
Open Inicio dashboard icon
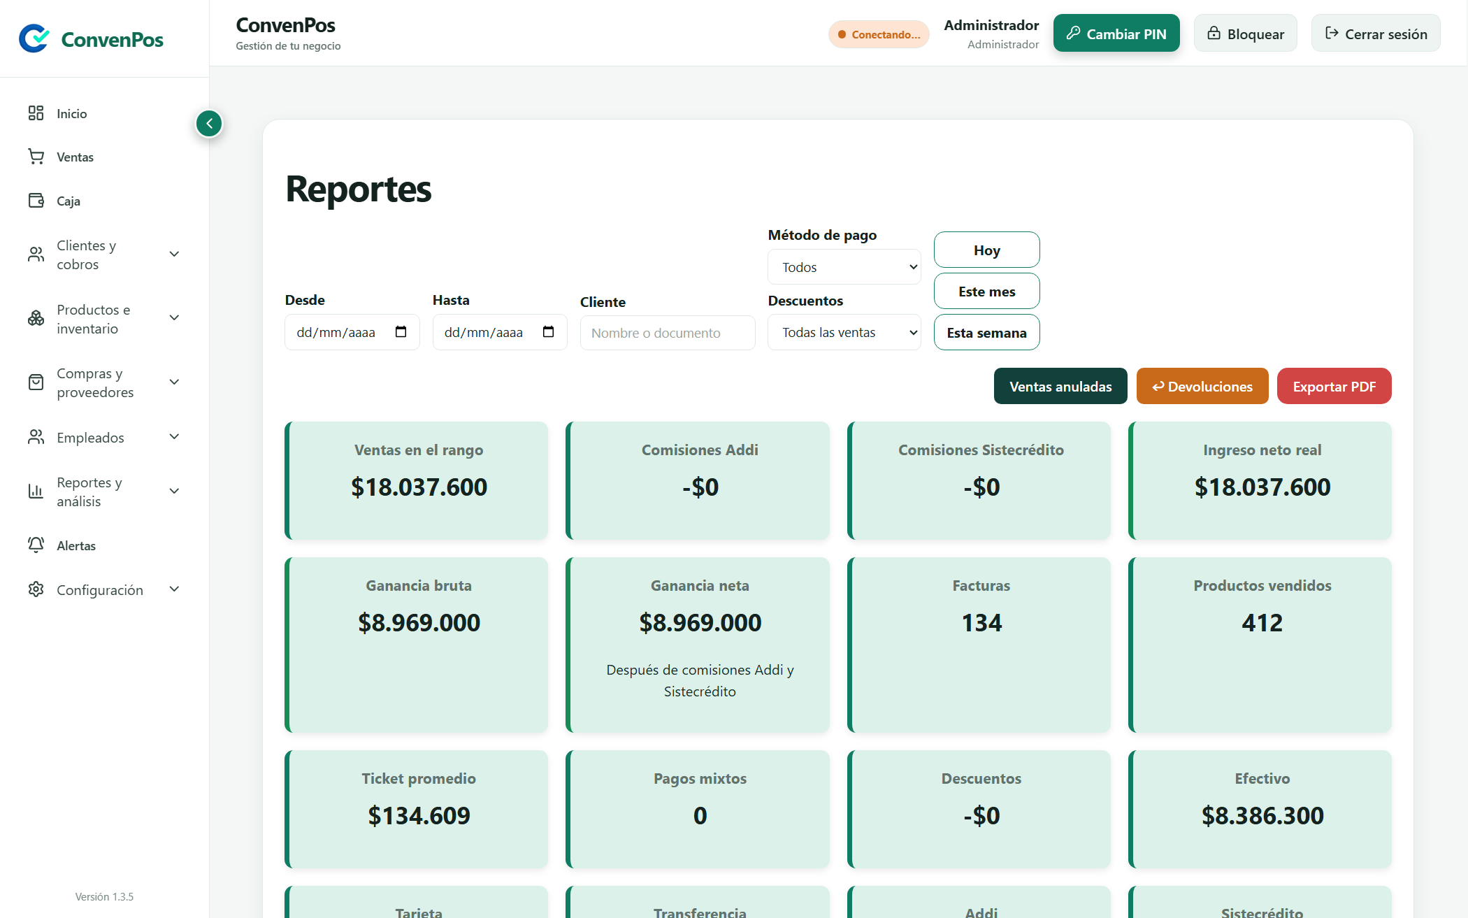click(x=36, y=113)
